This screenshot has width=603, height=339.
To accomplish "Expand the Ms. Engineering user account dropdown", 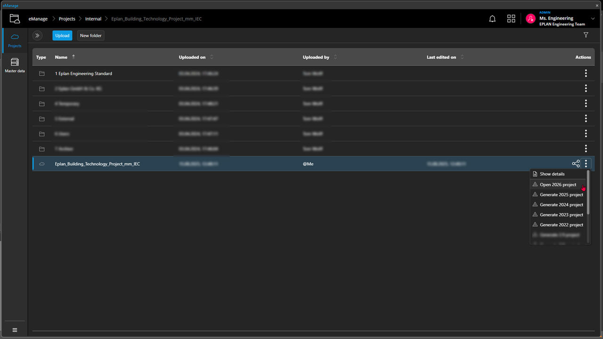I will pos(593,19).
